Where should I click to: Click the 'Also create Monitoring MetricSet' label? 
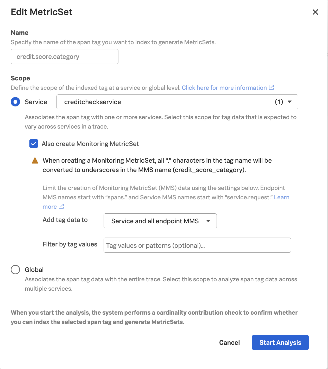pyautogui.click(x=90, y=144)
